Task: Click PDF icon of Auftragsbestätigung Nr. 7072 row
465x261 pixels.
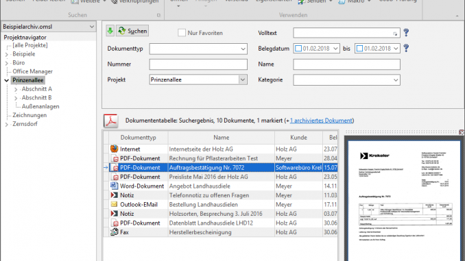Action: click(115, 168)
